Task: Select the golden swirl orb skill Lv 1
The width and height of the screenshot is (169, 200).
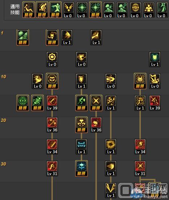Action: click(111, 147)
